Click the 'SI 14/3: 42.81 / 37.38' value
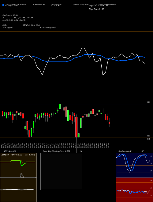Viewport: 153px width, 202px height. point(24,18)
